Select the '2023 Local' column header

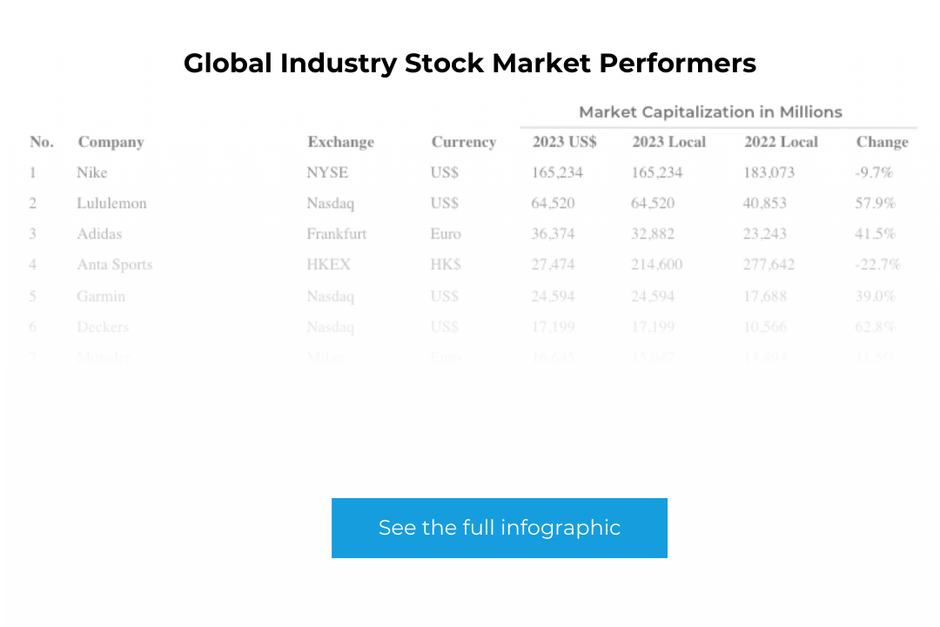pyautogui.click(x=669, y=142)
